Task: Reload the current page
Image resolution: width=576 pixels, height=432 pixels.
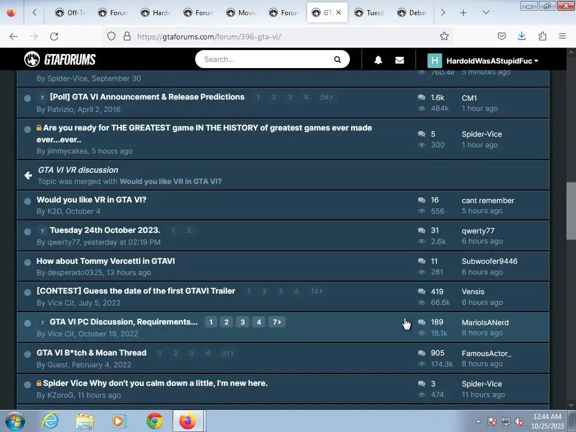Action: (x=54, y=37)
